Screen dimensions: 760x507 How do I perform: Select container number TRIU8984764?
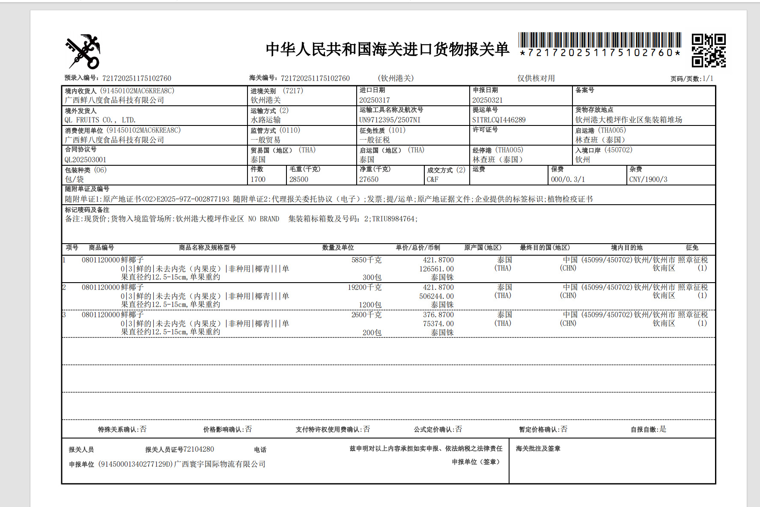[393, 219]
